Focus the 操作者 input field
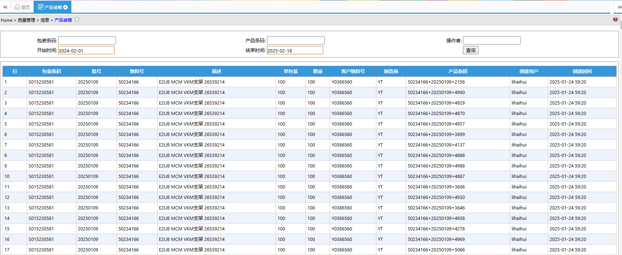This screenshot has width=622, height=255. tap(492, 41)
